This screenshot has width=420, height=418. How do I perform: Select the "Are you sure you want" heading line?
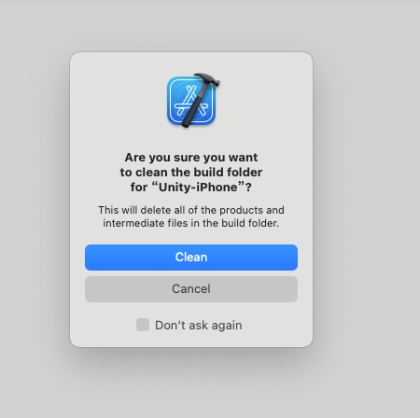191,158
